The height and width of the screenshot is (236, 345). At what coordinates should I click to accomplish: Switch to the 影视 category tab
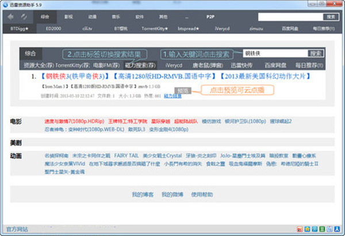click(x=68, y=17)
